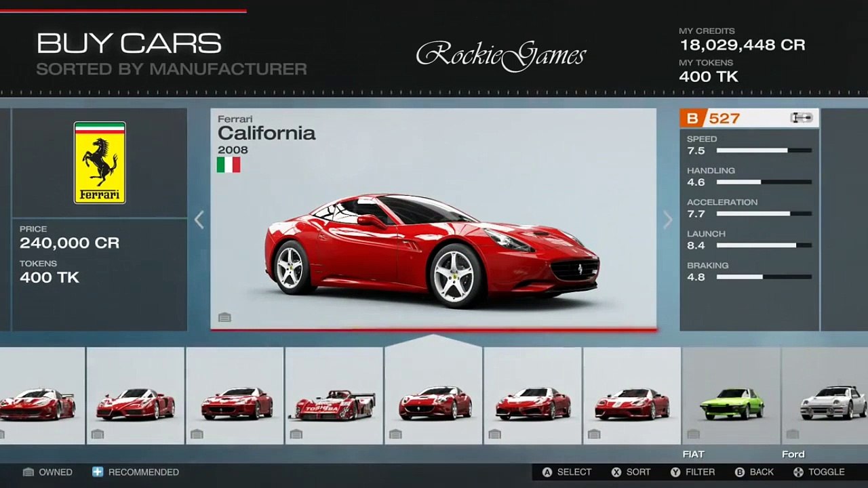Screen dimensions: 868x488
Task: Go BACK from the Buy Cars screen
Action: 762,472
